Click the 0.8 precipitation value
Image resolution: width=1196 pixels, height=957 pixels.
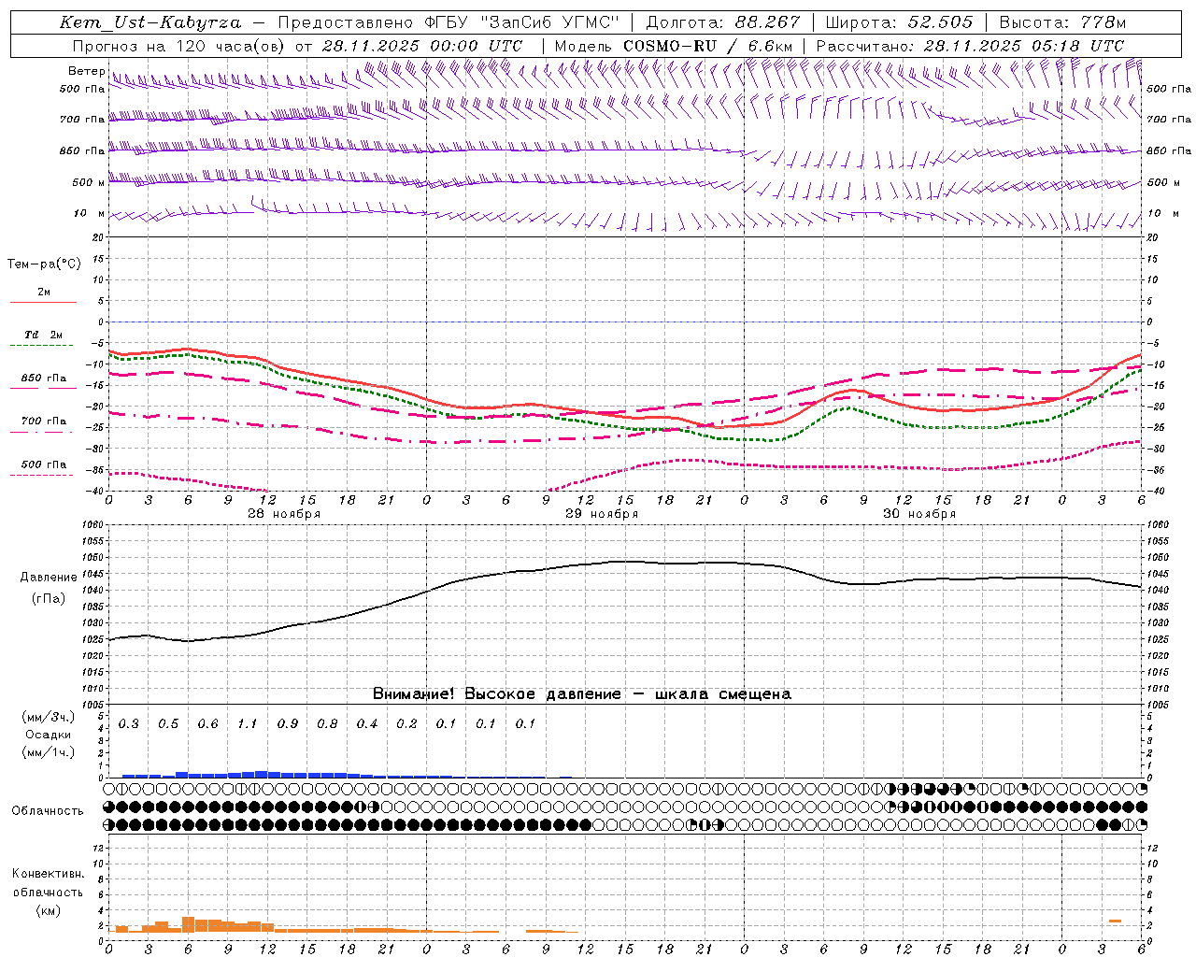[327, 724]
